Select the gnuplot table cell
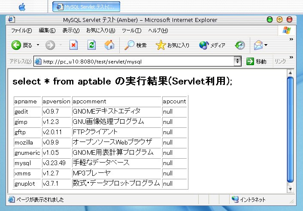This screenshot has width=303, height=211. 27,184
